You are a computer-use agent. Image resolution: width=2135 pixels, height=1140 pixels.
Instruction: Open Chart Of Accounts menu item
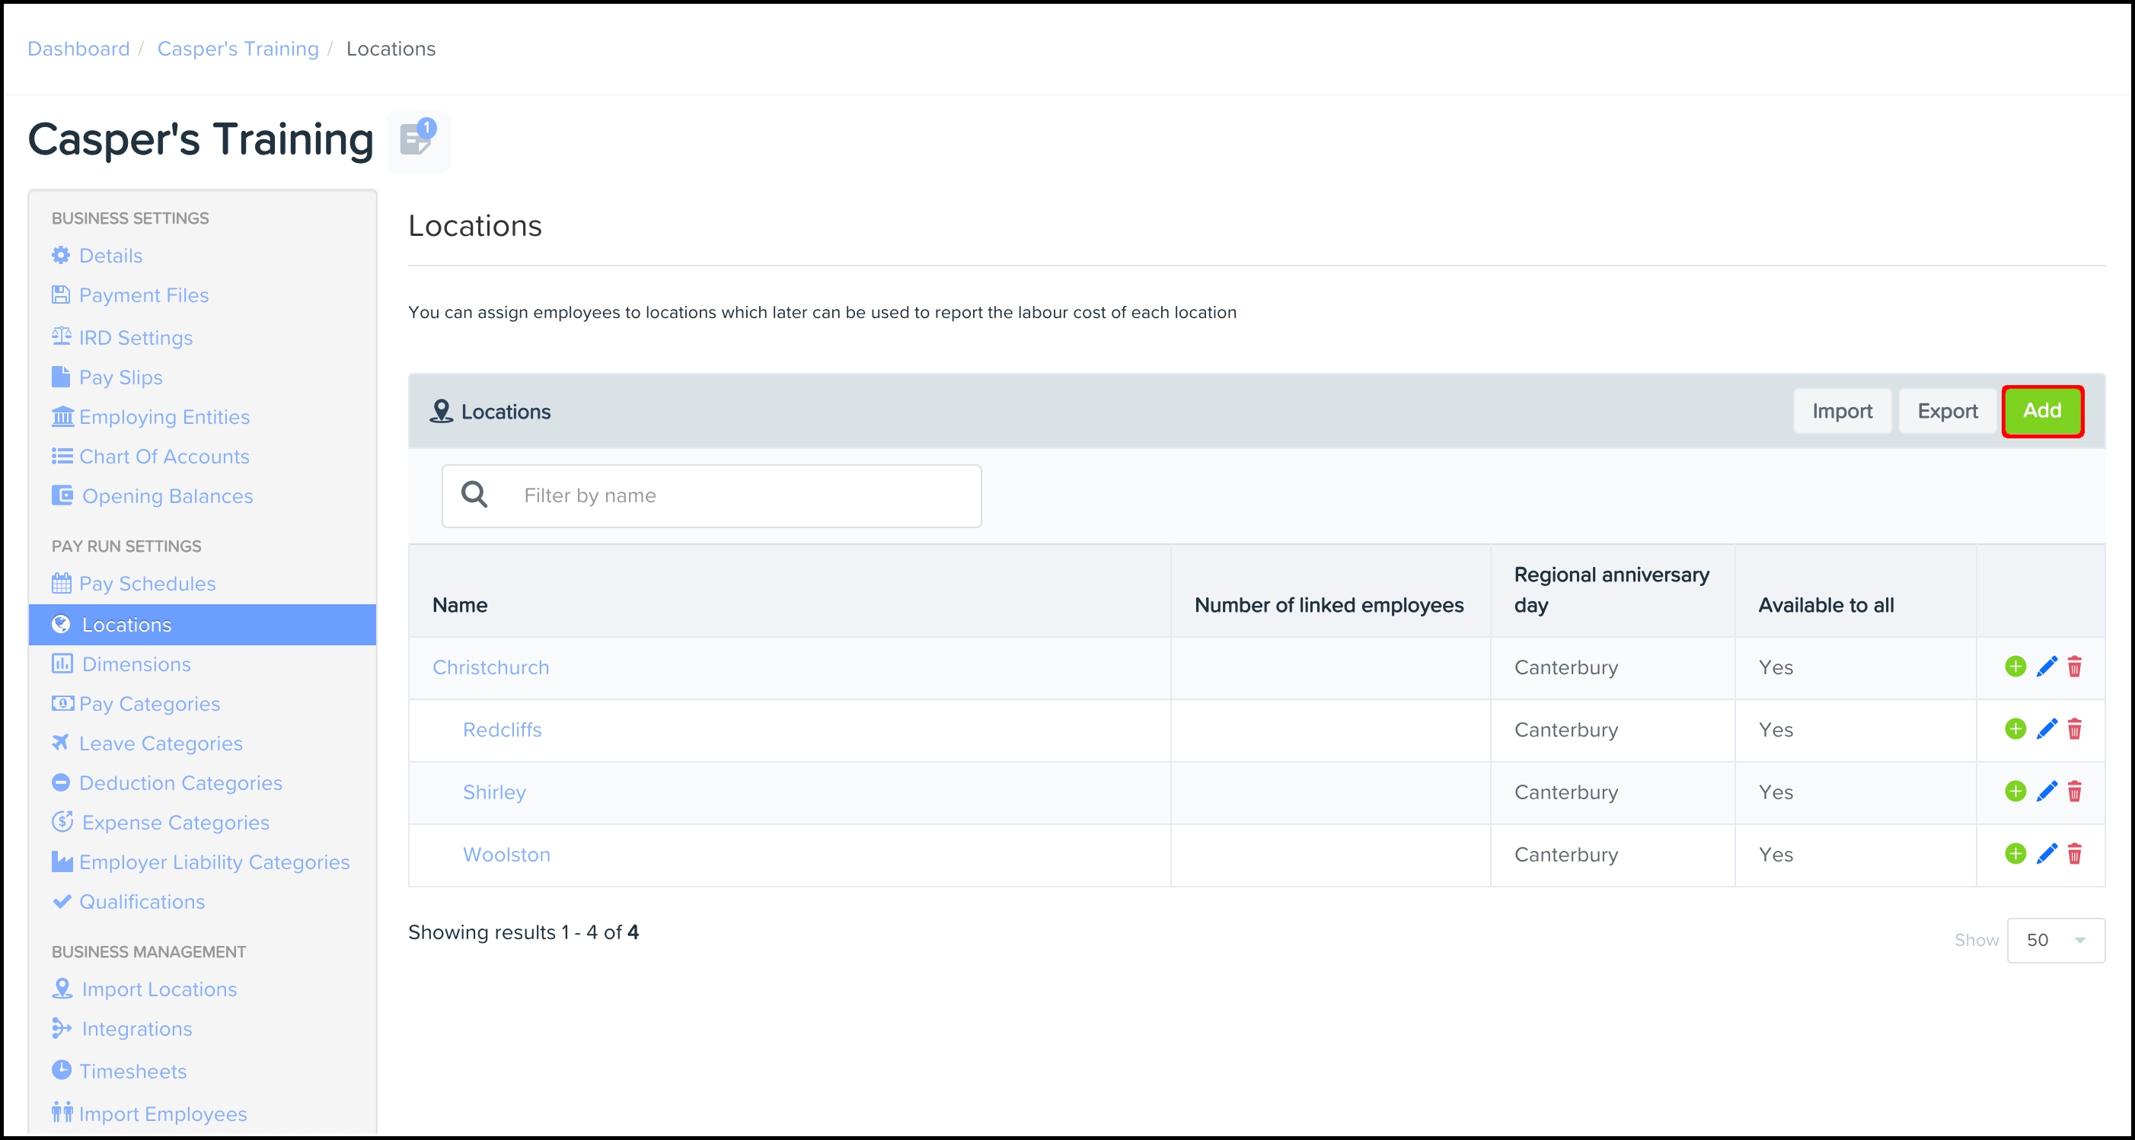coord(163,457)
